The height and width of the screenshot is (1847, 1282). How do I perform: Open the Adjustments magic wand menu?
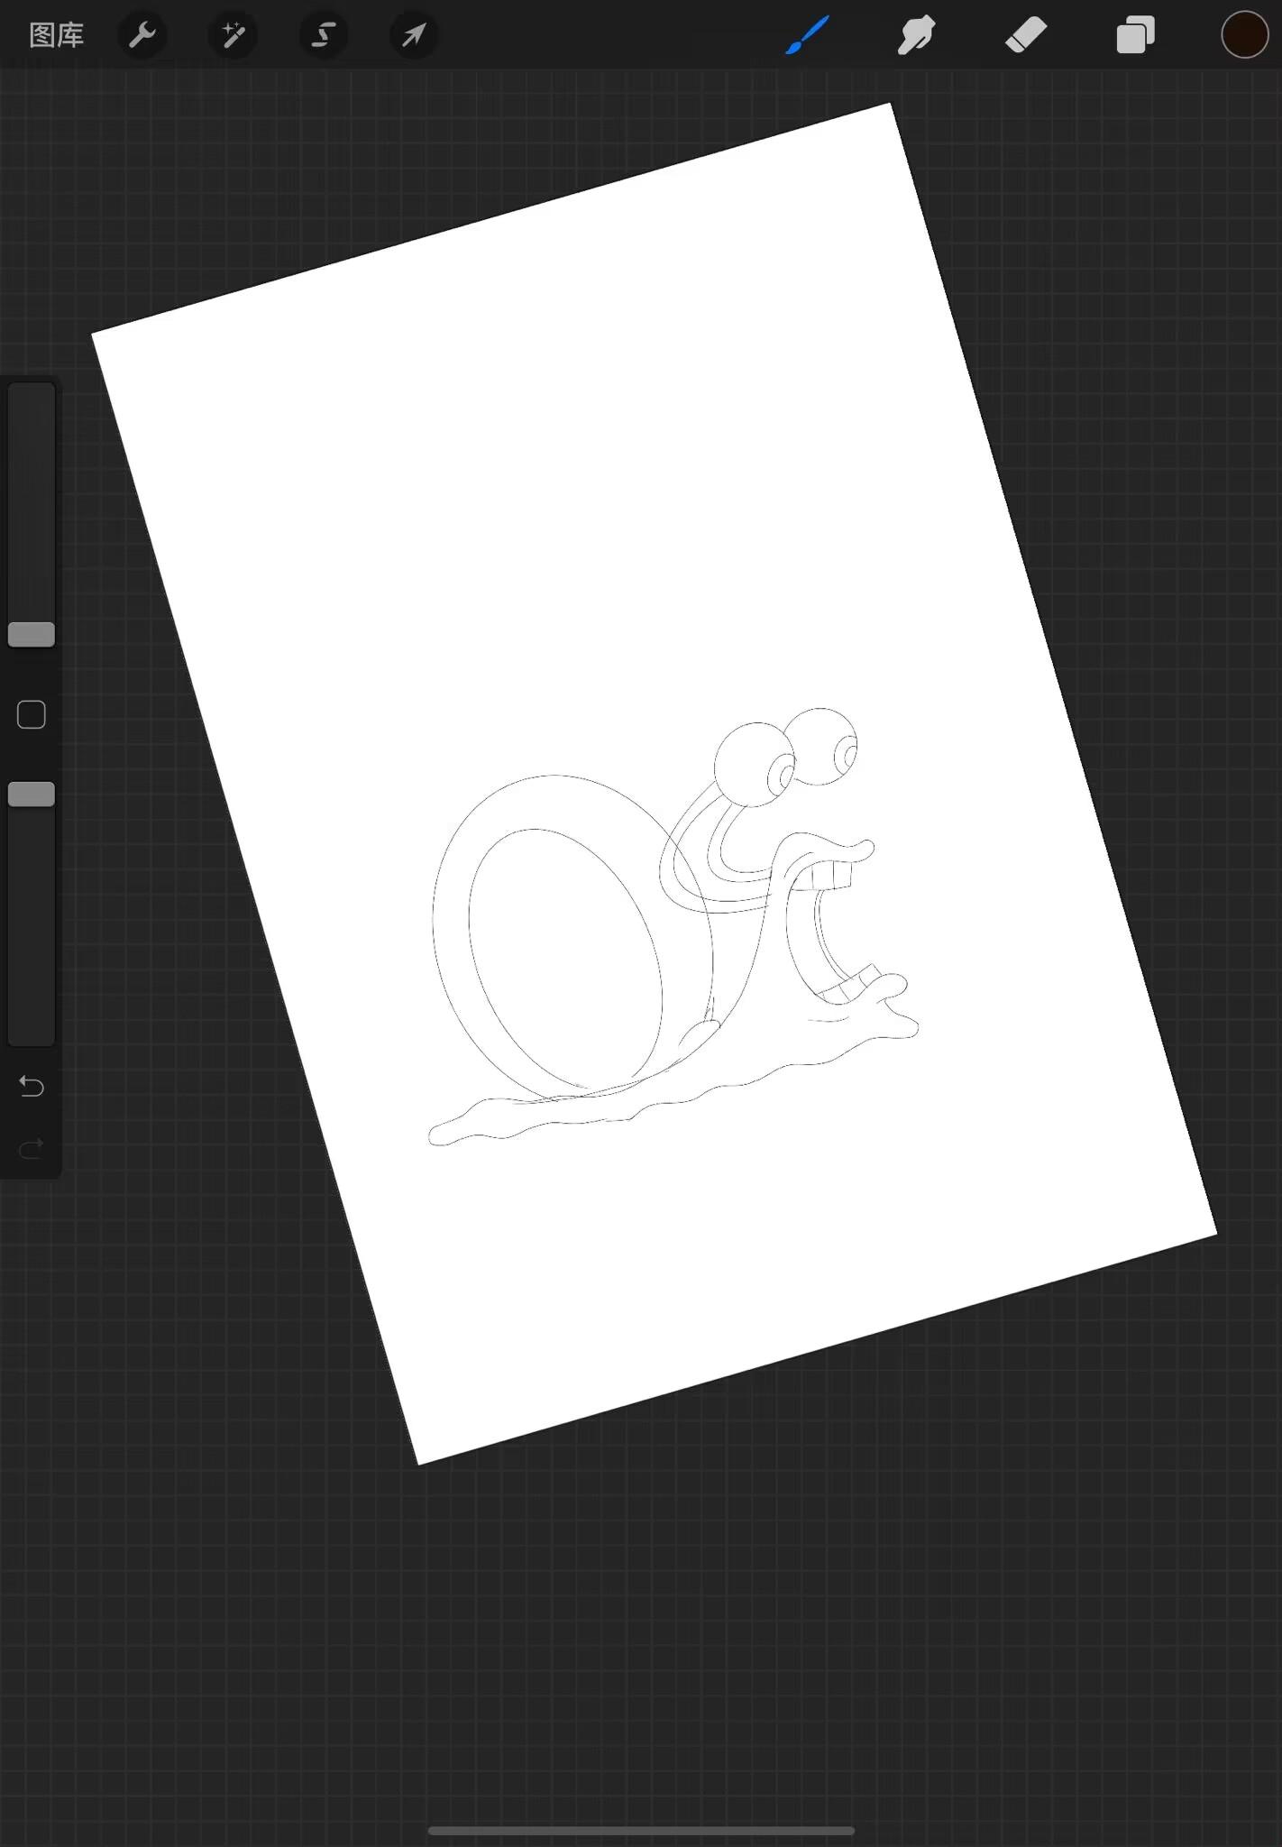coord(233,35)
